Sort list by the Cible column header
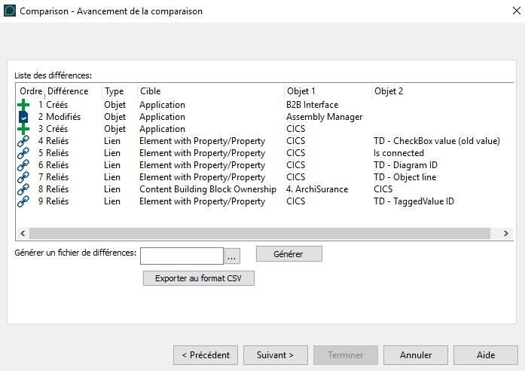 tap(150, 91)
